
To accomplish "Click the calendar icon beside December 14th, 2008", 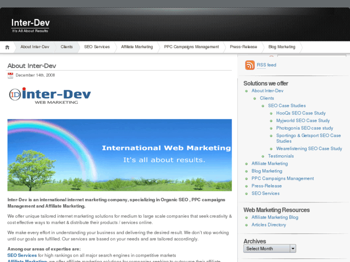I will (x=10, y=75).
